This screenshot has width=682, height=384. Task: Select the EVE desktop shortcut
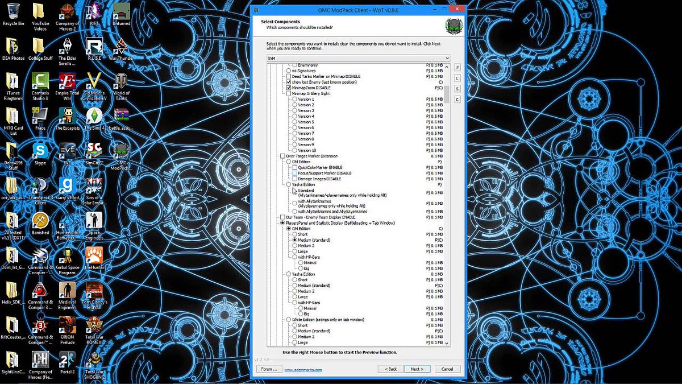(68, 154)
